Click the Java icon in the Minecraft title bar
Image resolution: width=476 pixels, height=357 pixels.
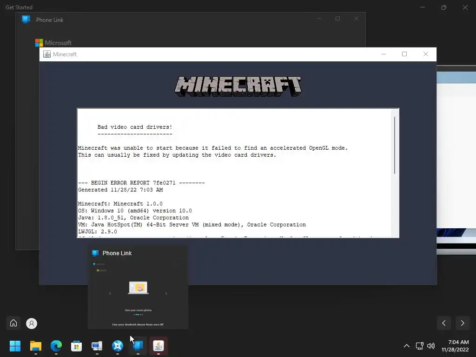[47, 54]
